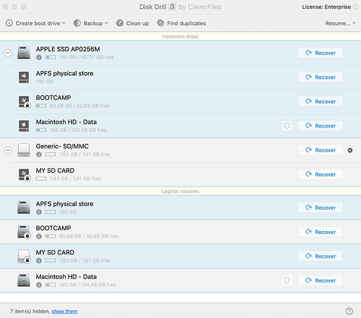This screenshot has height=318, width=361.
Task: Click the Find duplicates toolbar icon
Action: 161,23
